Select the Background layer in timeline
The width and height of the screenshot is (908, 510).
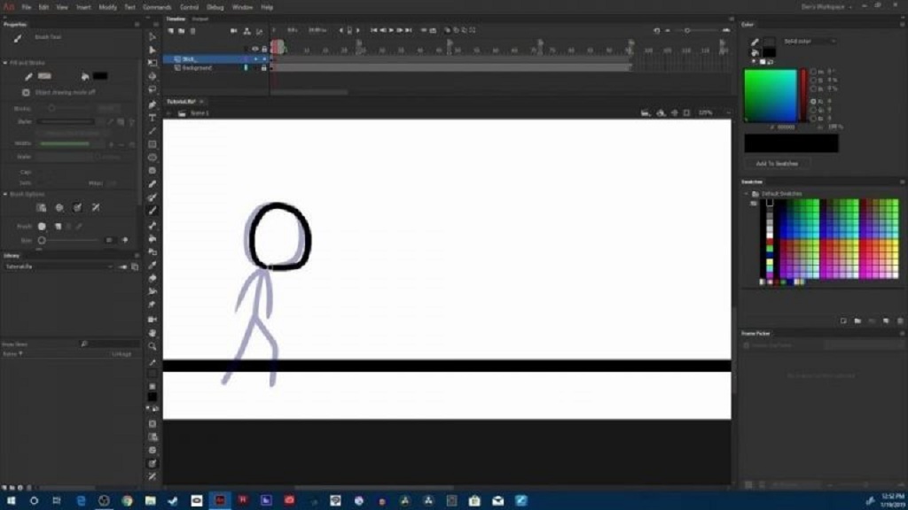(x=198, y=68)
